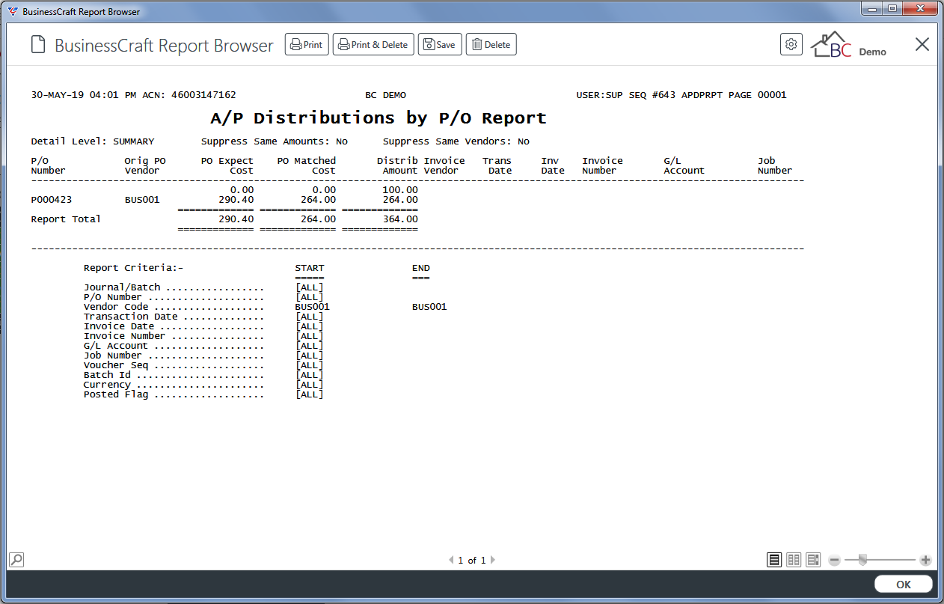Click the Orig PO Vendor value BUS001
The image size is (944, 604).
(142, 200)
